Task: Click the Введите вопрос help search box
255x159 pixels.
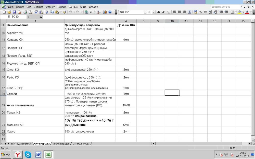Action: (x=226, y=7)
